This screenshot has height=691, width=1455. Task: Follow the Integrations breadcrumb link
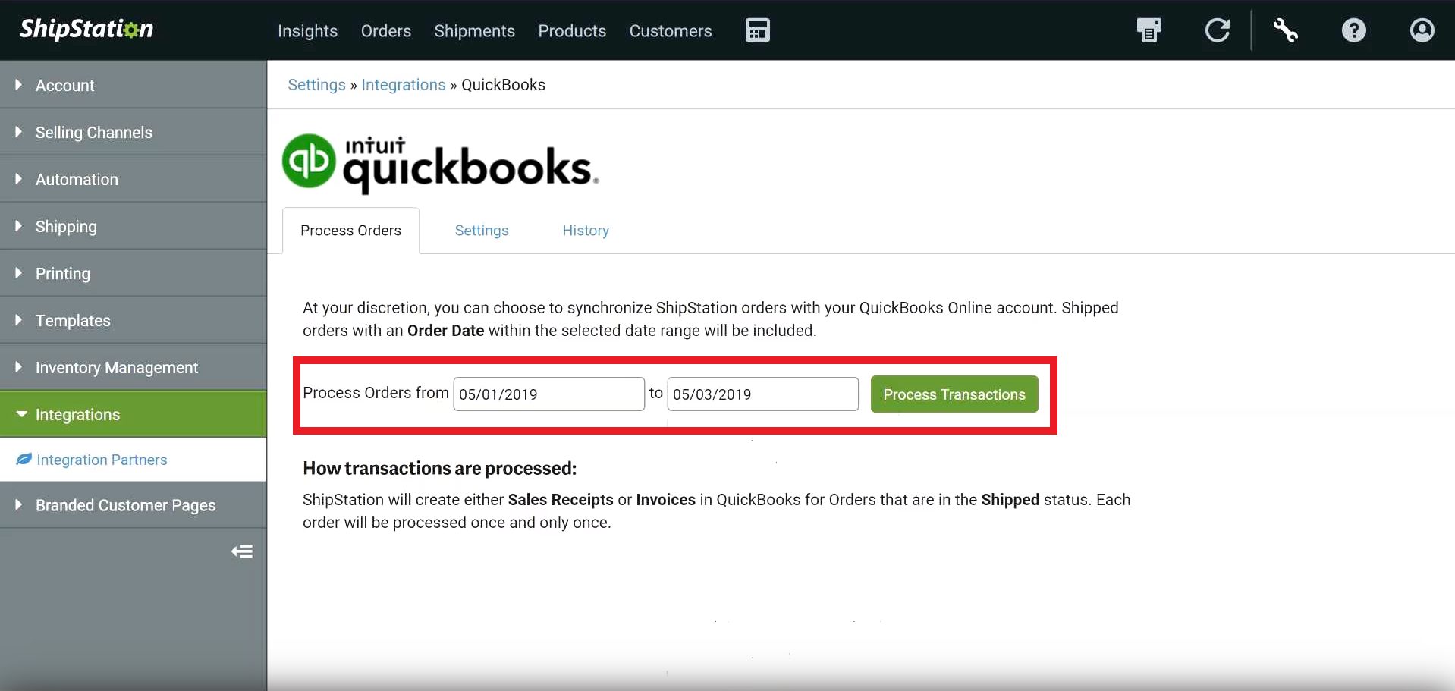[x=404, y=85]
